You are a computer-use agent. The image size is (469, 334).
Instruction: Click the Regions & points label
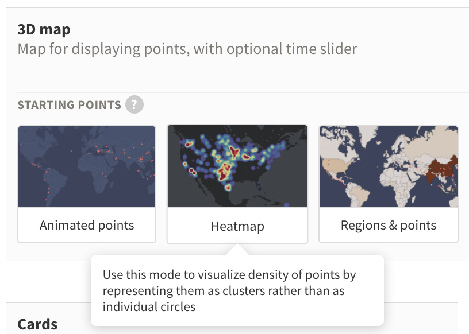click(389, 225)
